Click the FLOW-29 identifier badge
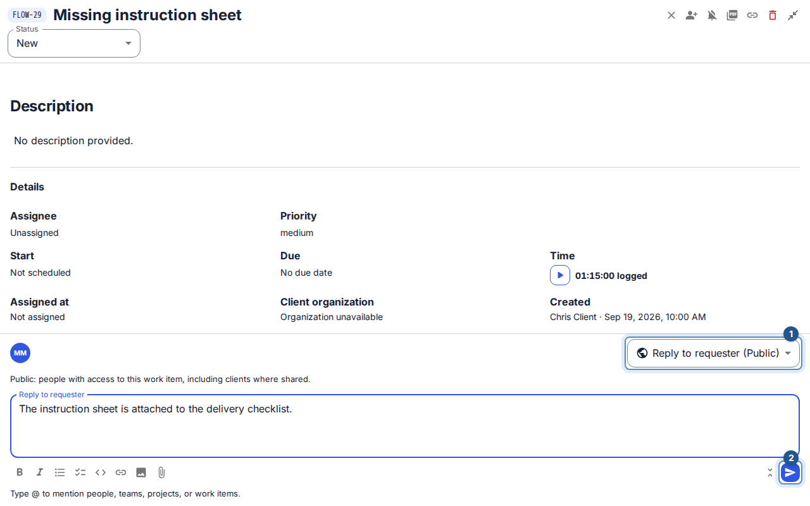 click(x=27, y=15)
